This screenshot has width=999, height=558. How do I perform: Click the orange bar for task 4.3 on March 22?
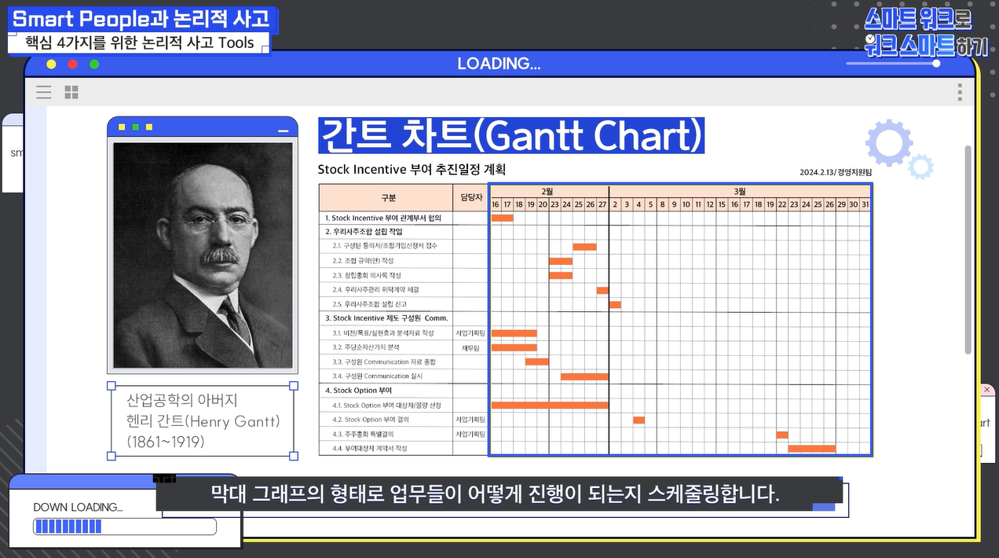782,435
